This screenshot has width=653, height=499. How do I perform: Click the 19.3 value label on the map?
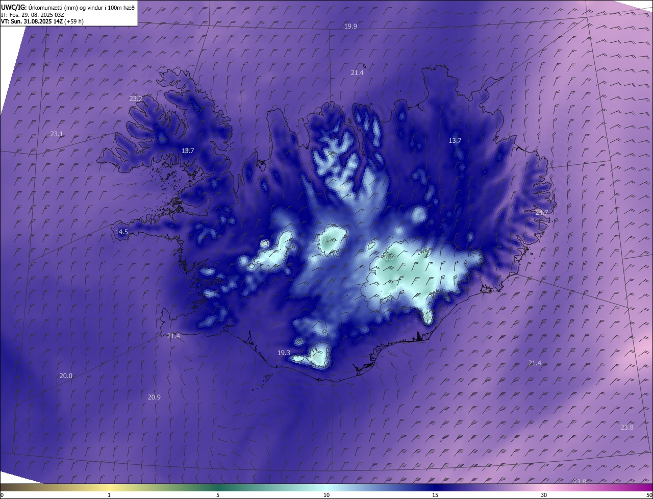tap(284, 353)
